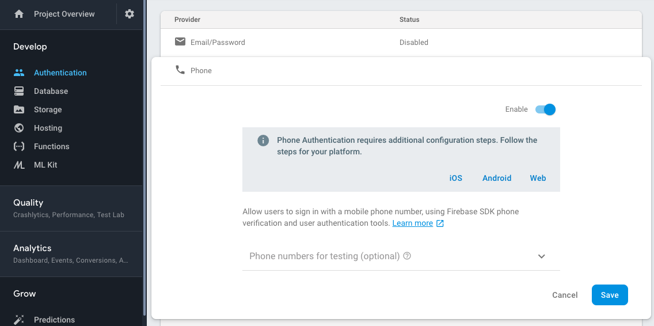Open the Learn more link
This screenshot has height=326, width=654.
tap(412, 223)
